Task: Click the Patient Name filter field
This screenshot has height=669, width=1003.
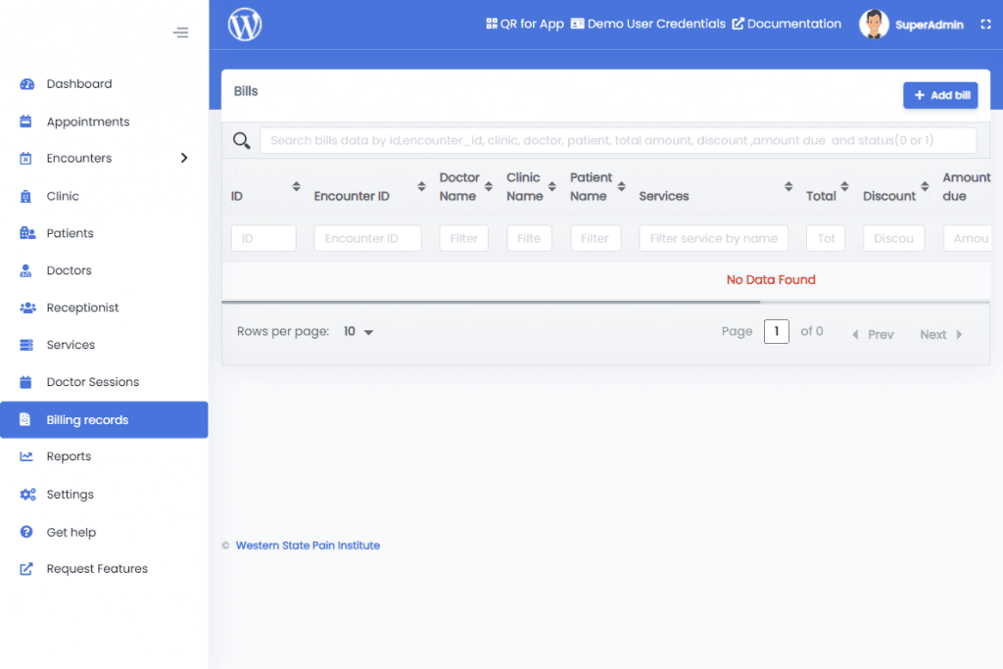Action: (x=596, y=238)
